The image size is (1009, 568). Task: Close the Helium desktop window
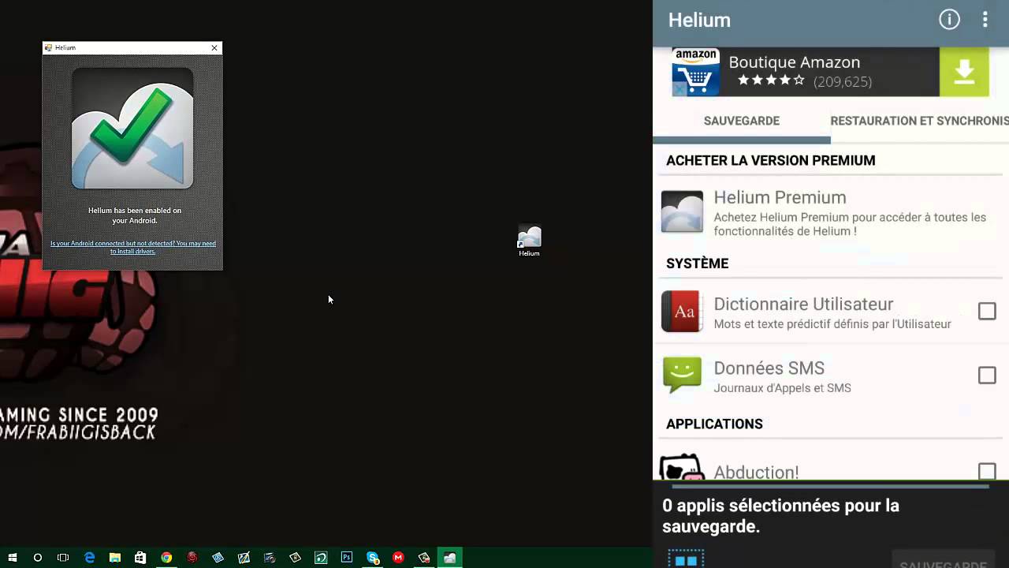pyautogui.click(x=214, y=48)
